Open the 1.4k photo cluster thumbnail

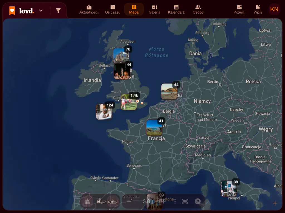click(129, 102)
